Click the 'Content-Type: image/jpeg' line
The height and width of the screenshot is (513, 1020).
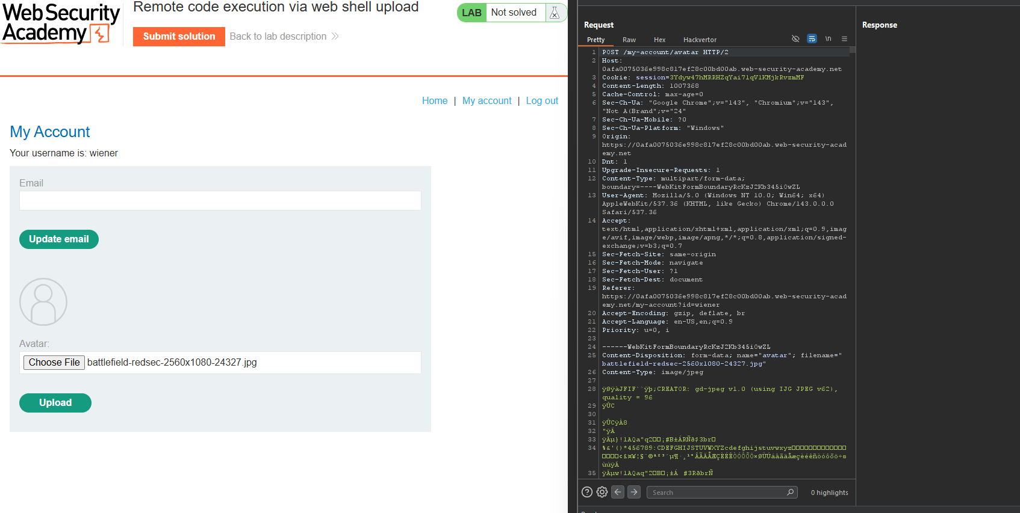653,372
